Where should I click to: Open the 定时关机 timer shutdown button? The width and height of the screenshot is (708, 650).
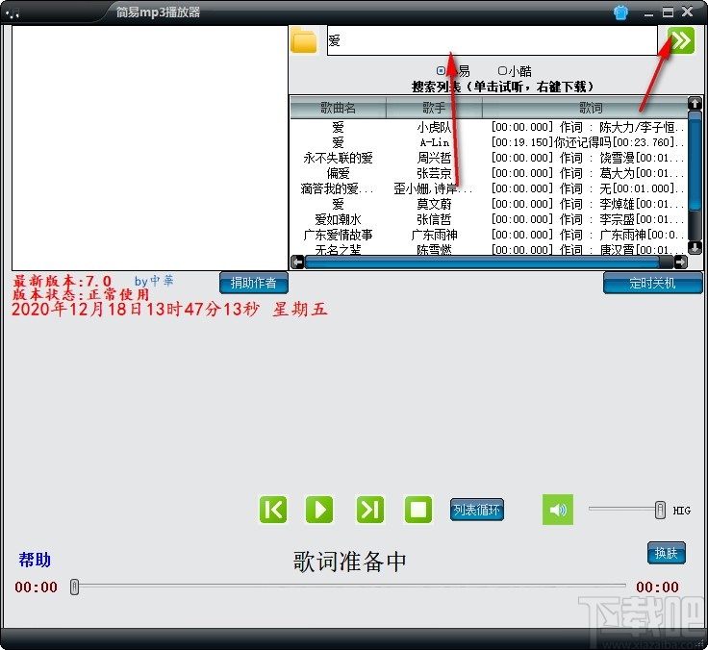click(x=652, y=283)
